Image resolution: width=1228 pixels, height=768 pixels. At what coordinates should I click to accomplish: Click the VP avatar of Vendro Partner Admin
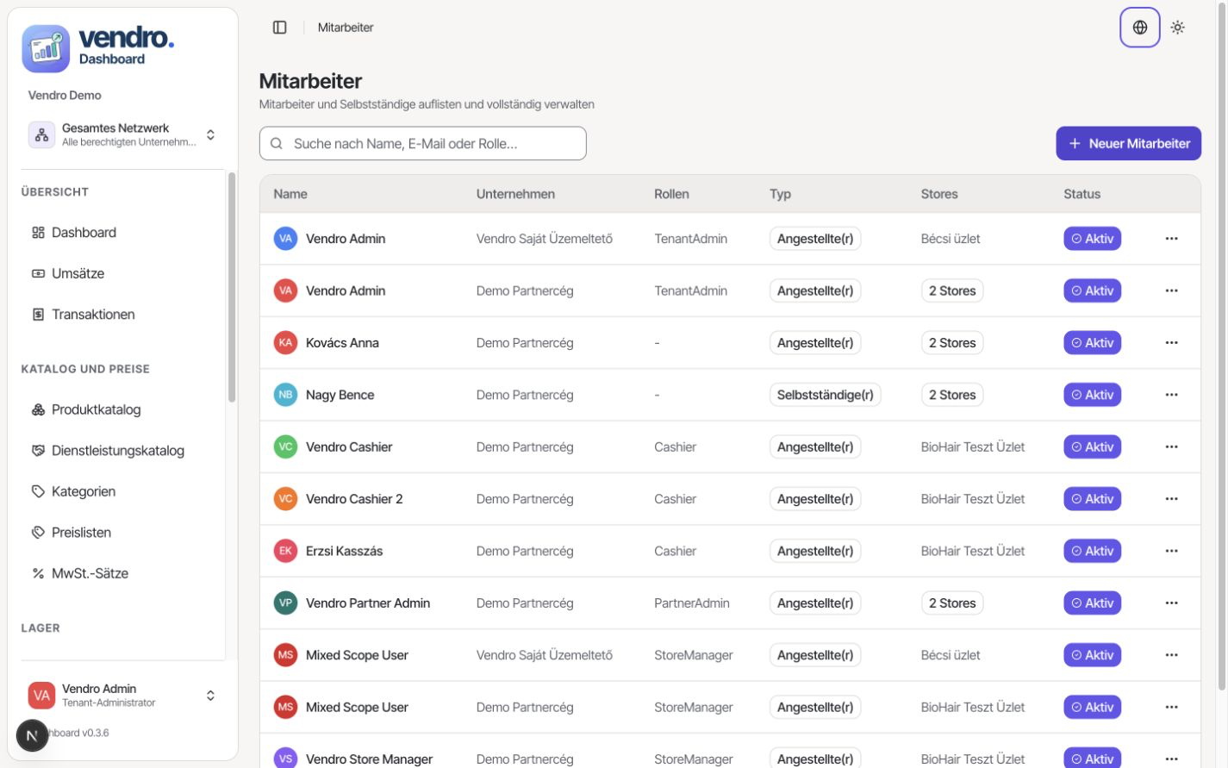click(285, 603)
